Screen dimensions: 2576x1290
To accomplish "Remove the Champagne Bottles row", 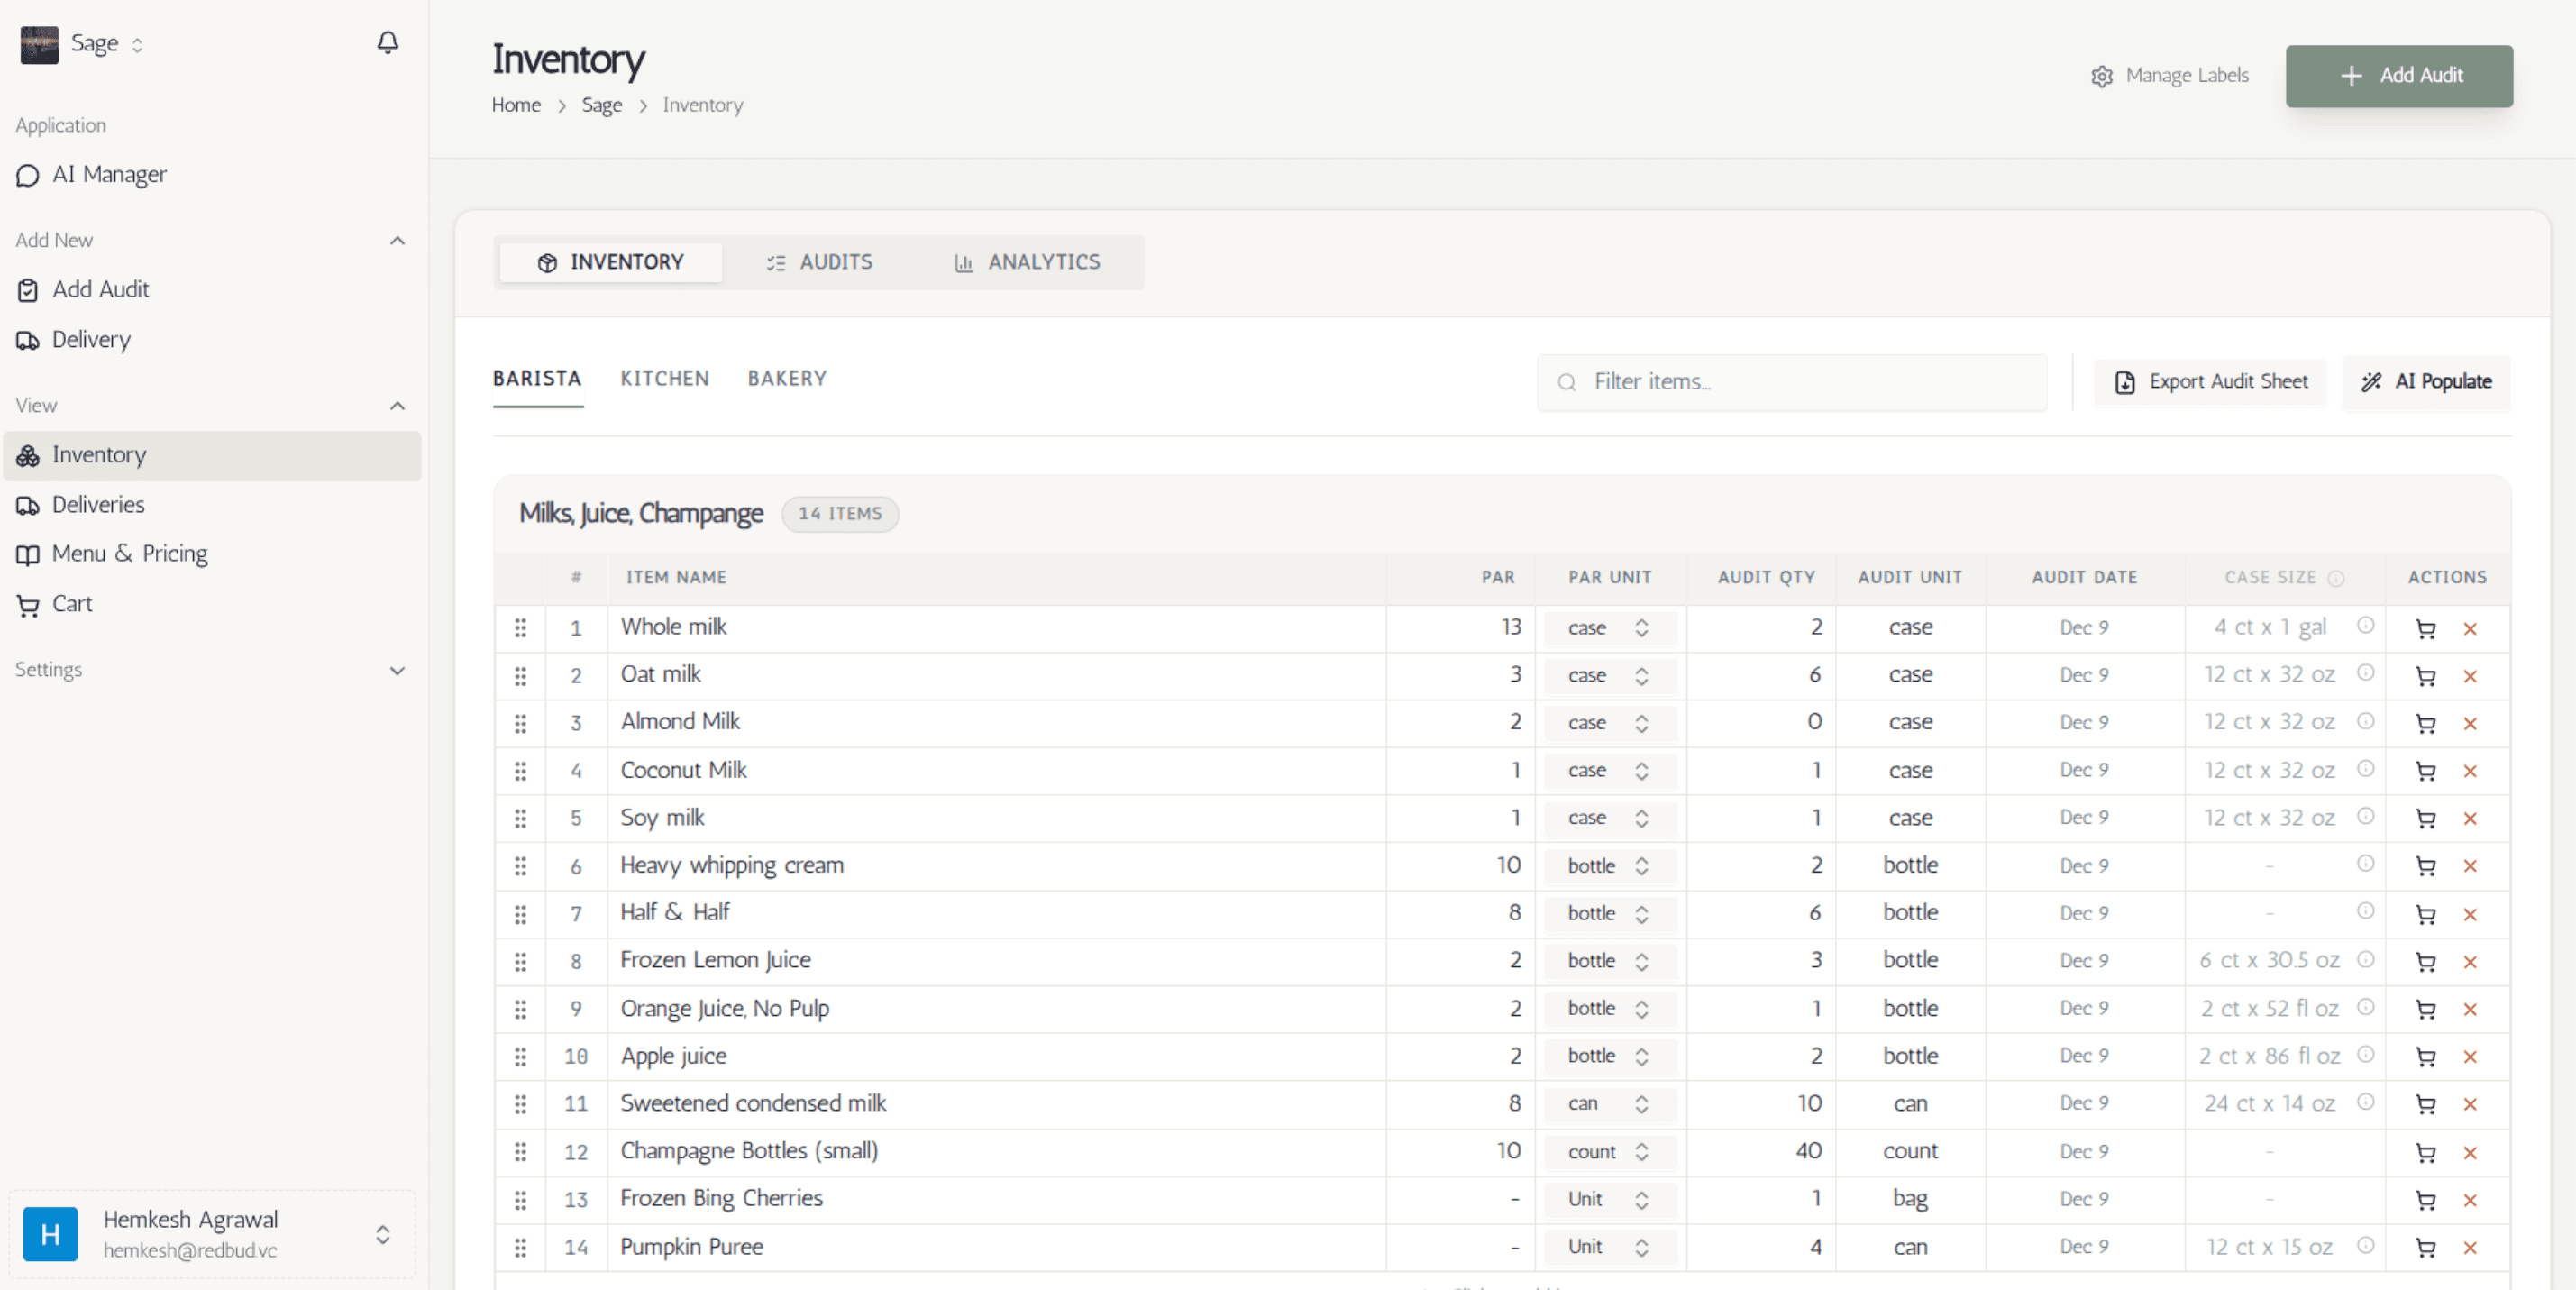I will point(2471,1152).
